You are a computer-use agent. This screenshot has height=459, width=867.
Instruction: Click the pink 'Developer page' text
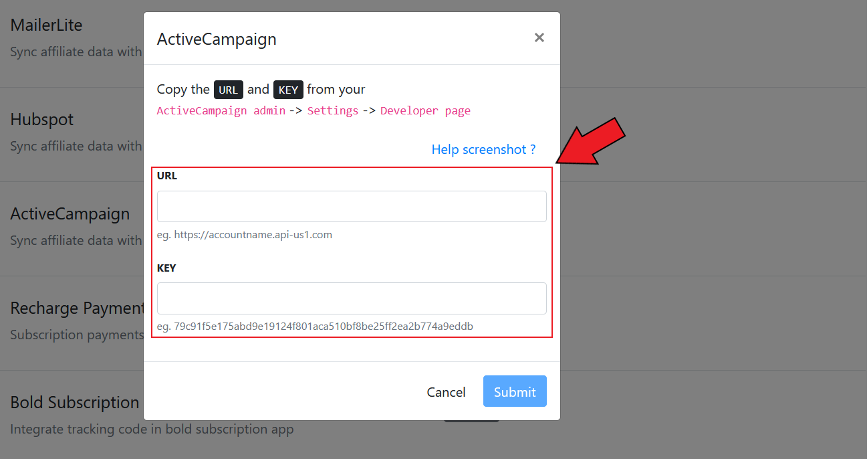click(x=426, y=111)
